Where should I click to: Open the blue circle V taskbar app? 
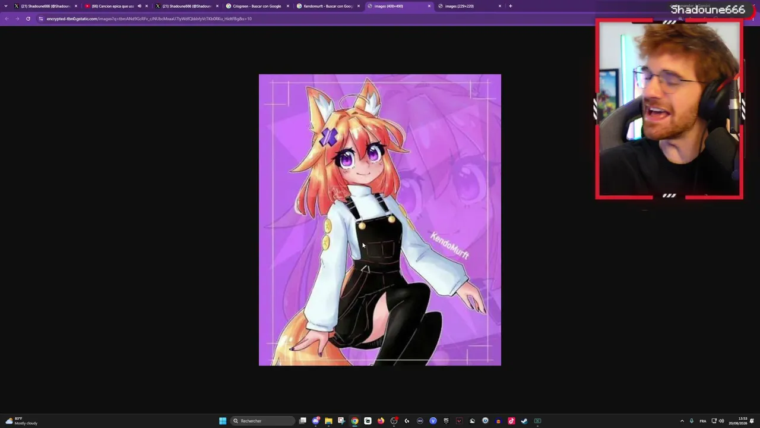pos(433,421)
